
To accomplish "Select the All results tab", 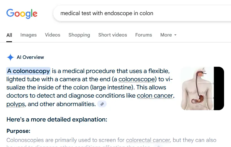I will tap(9, 35).
